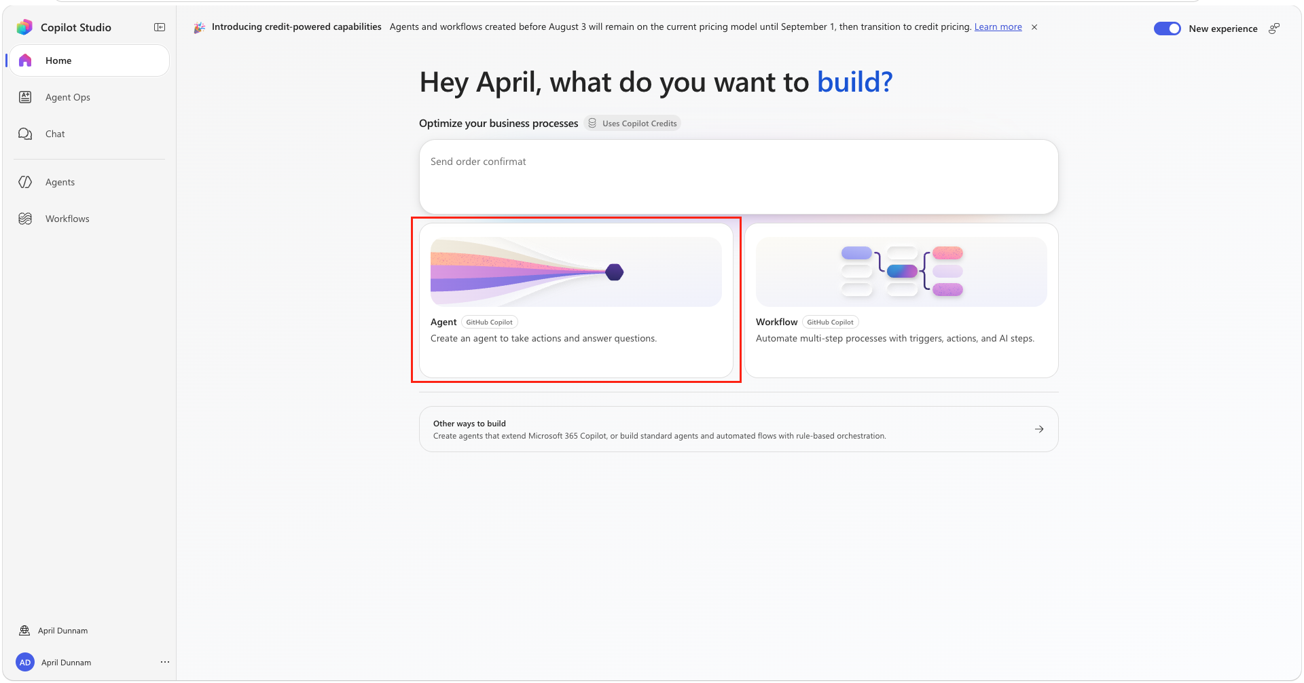Click the Chat bubble icon

[25, 134]
